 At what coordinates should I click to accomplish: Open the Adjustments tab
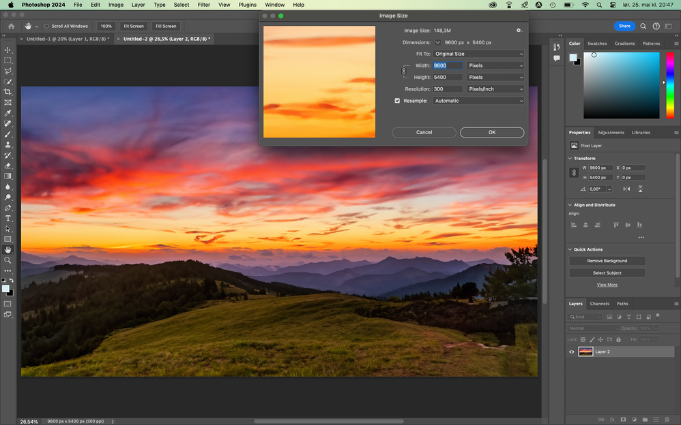click(611, 133)
